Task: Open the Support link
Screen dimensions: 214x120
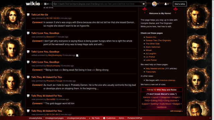Action: pyautogui.click(x=145, y=104)
